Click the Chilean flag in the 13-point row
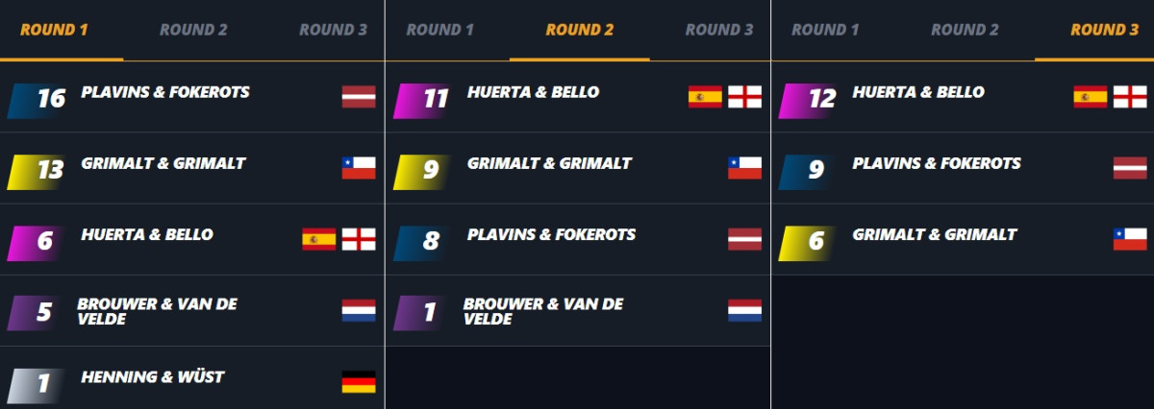This screenshot has width=1154, height=409. pos(359,168)
